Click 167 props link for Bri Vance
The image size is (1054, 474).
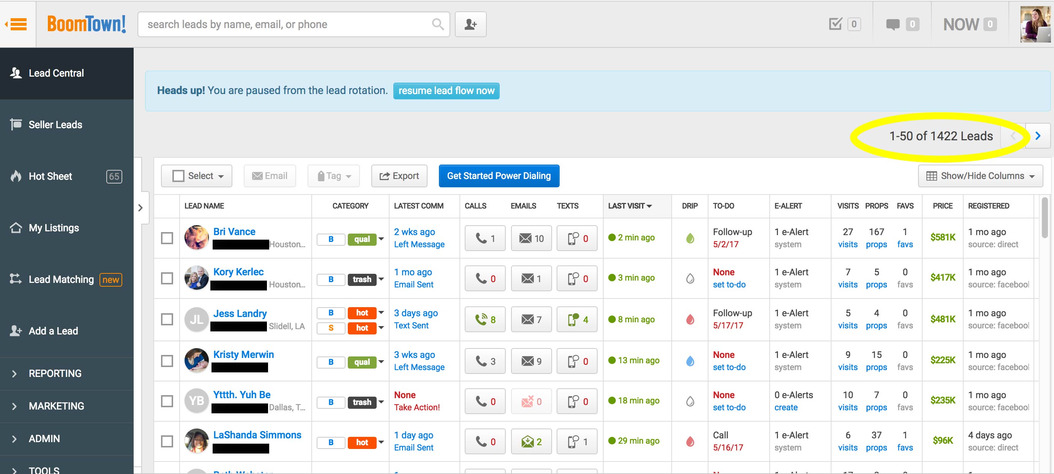tap(876, 238)
